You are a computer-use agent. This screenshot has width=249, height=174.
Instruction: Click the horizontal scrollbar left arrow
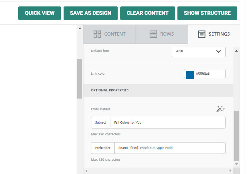[x=86, y=171]
